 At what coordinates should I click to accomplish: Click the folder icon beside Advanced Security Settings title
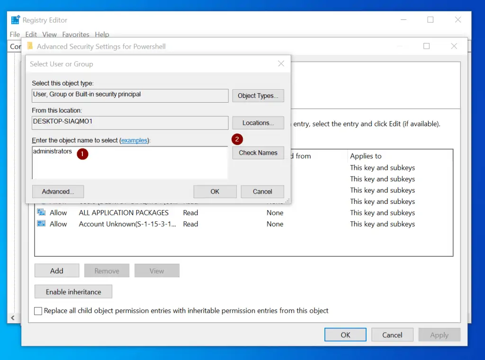coord(30,46)
